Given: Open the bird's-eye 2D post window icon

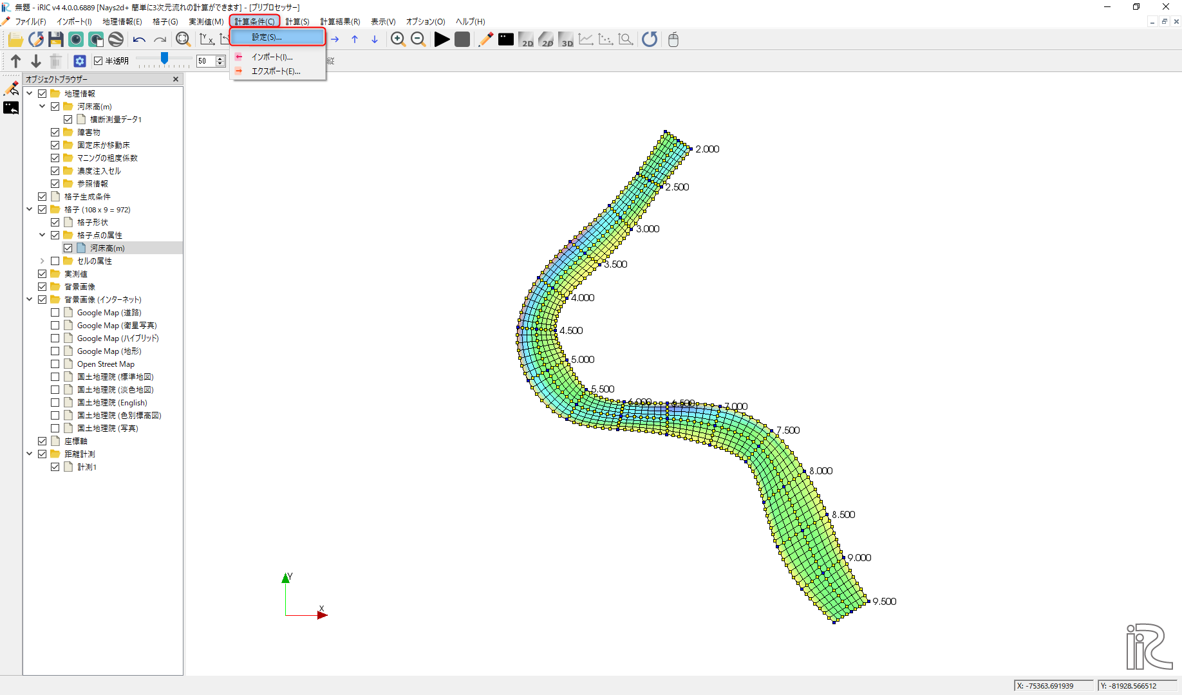Looking at the screenshot, I should tap(546, 40).
